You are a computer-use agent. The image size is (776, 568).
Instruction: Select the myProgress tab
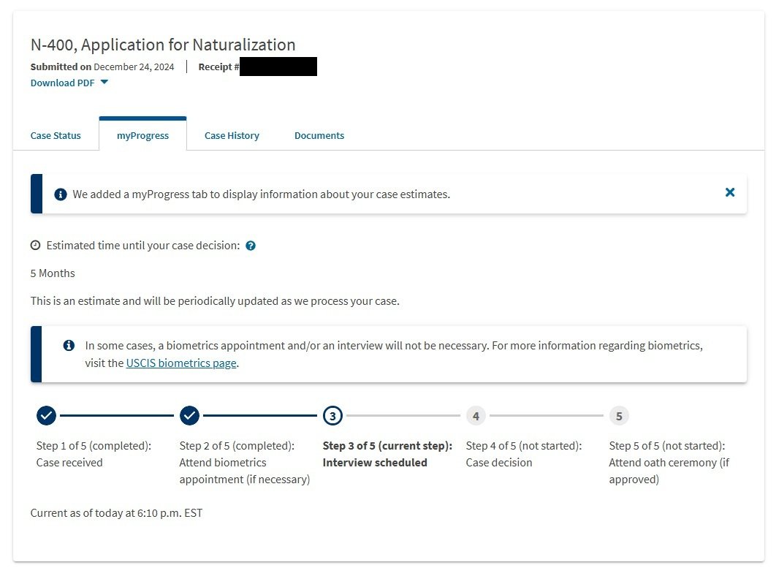click(142, 135)
